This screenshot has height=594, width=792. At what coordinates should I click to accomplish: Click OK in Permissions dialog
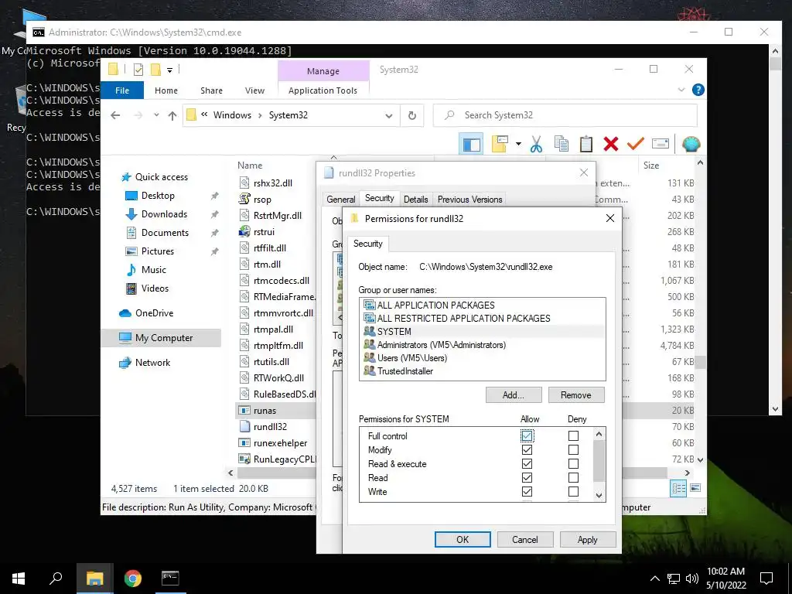tap(463, 539)
